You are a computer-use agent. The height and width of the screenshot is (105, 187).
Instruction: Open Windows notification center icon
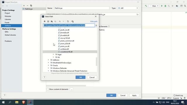[x=183, y=102]
